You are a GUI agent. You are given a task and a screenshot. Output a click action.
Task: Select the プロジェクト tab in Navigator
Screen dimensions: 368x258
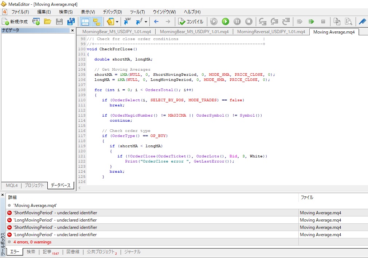click(34, 185)
